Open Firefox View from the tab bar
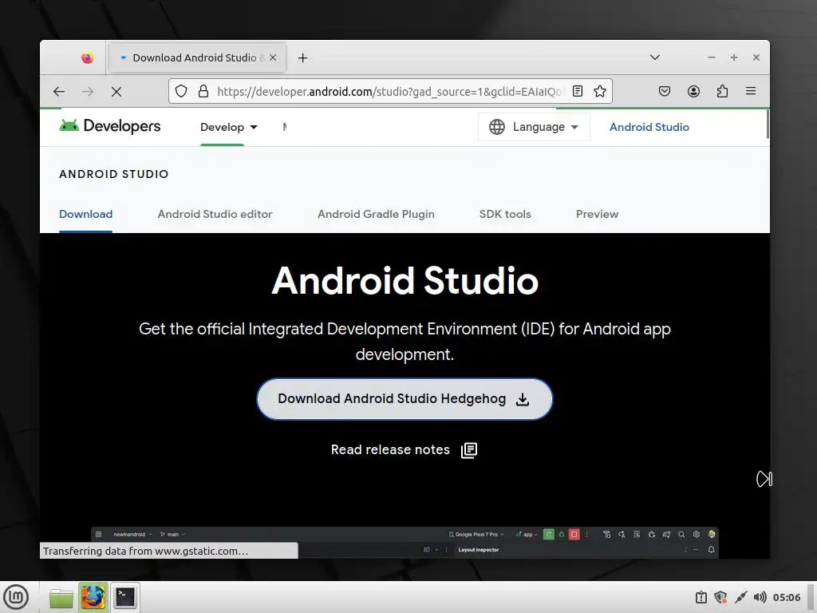 (88, 57)
